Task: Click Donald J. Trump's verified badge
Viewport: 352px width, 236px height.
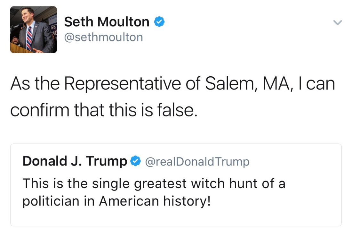Action: tap(136, 161)
